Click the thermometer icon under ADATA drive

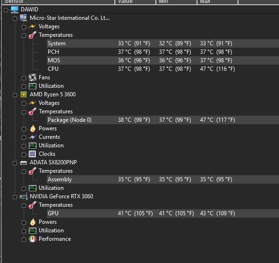[33, 171]
